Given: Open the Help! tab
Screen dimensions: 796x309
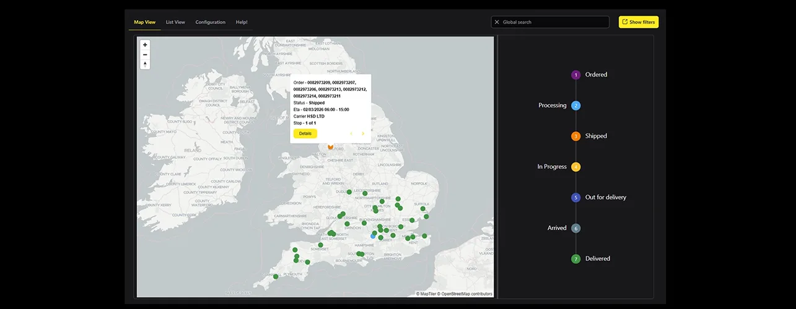Looking at the screenshot, I should [x=242, y=22].
